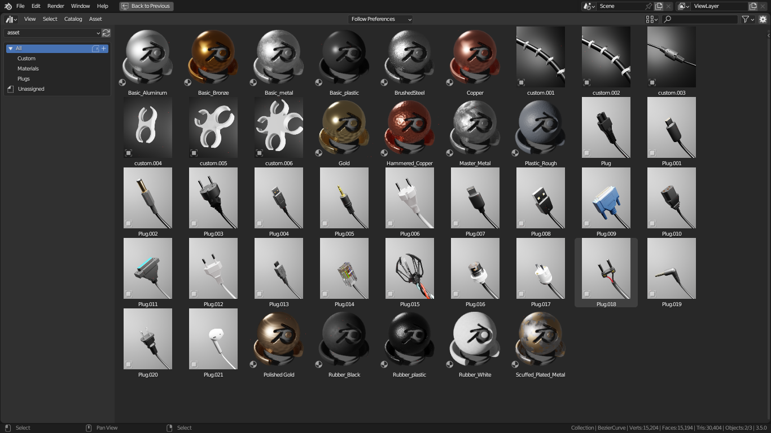Select the Plug.009 blue connector thumbnail

606,198
